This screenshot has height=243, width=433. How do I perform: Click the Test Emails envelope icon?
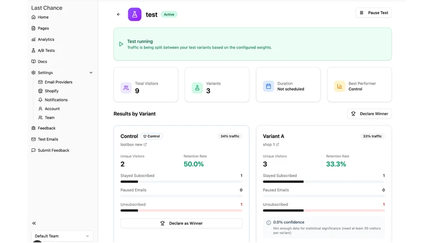pos(34,139)
